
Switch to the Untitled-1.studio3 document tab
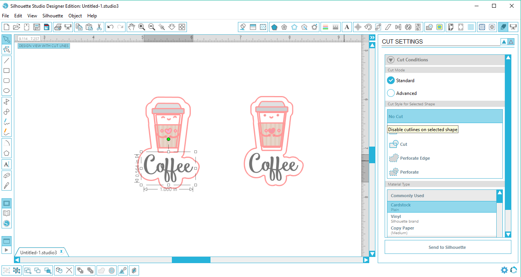[38, 252]
